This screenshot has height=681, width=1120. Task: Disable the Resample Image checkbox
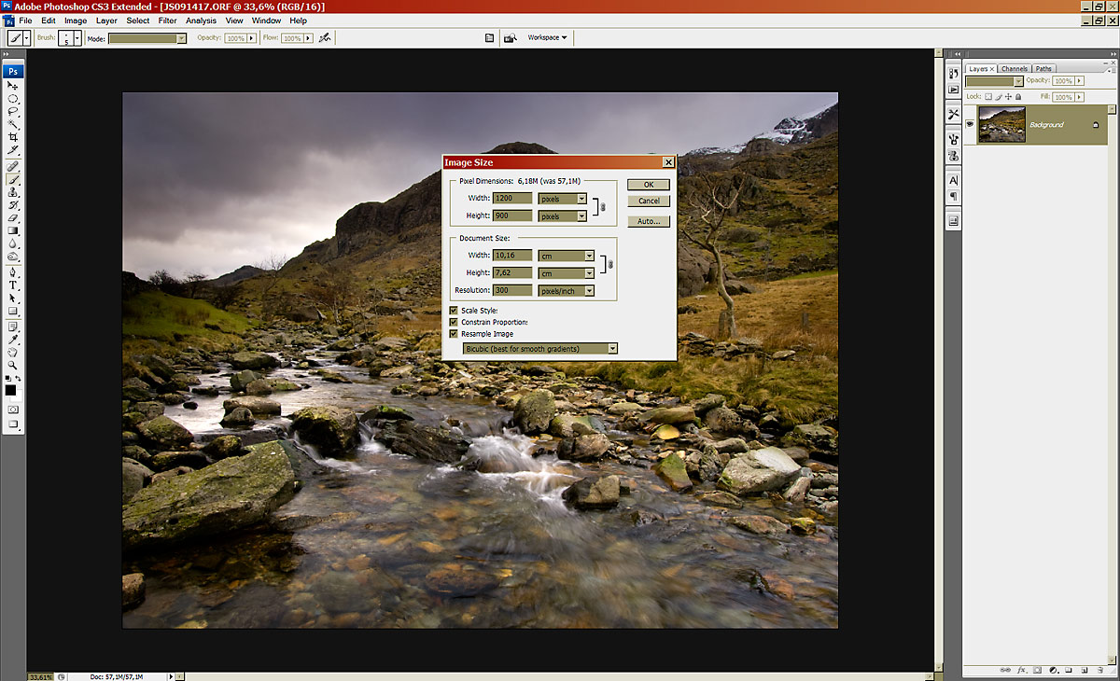tap(454, 333)
